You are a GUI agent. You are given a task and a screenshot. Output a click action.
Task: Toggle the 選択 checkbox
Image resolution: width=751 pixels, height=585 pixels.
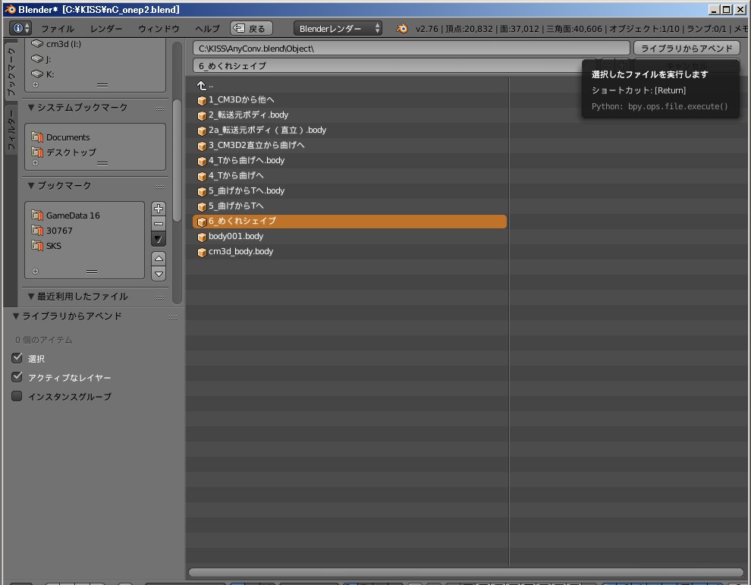(x=17, y=358)
